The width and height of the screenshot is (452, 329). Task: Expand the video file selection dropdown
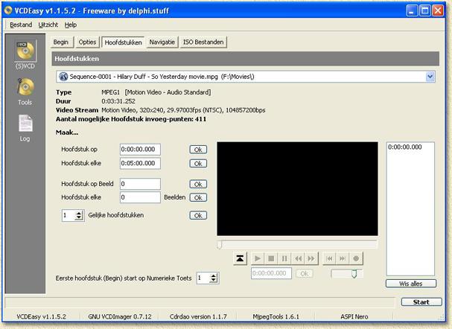pyautogui.click(x=430, y=76)
